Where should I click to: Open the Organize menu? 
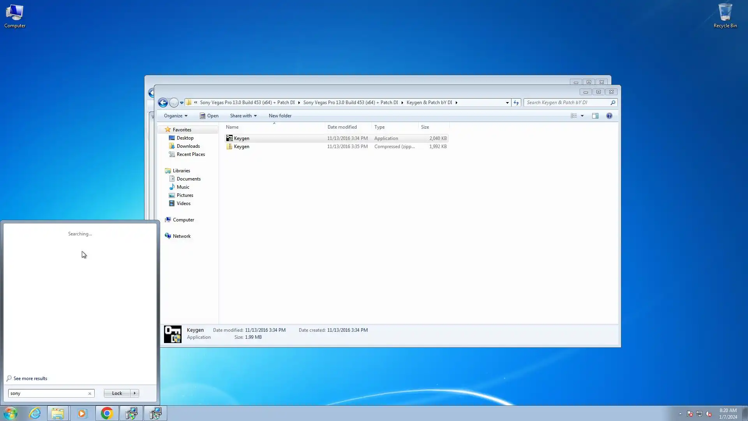tap(175, 116)
